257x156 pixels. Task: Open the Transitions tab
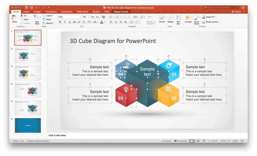point(51,12)
